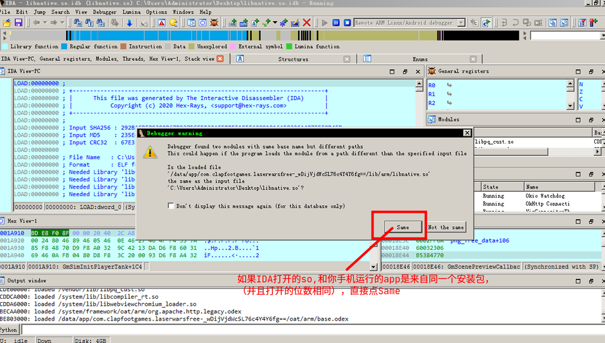The height and width of the screenshot is (343, 605).
Task: Open the forward-history dropdown arrow
Action: (62, 23)
